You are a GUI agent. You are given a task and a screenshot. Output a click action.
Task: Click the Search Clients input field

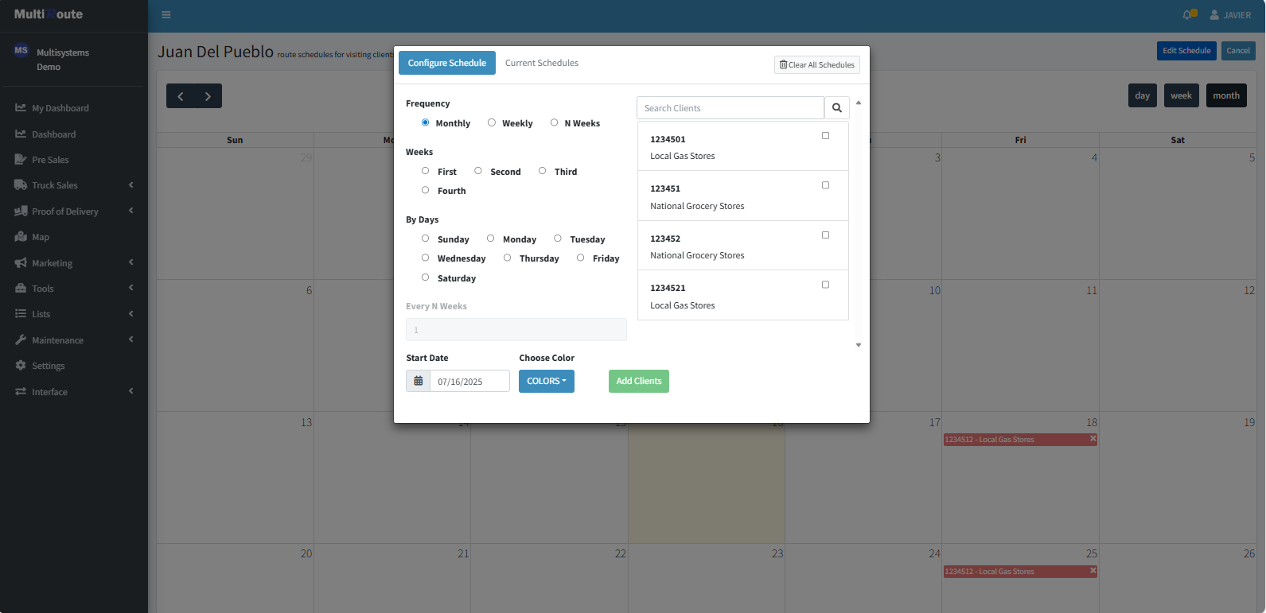(x=730, y=108)
